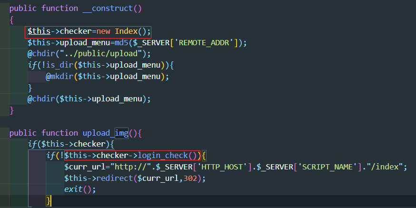Click 'public' keyword before upload_img function

click(x=23, y=133)
